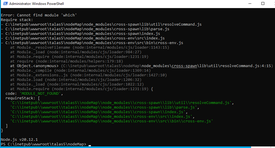This screenshot has height=148, width=275.
Task: Click the 'PS C:\inetpub\wwwroot\talas5\nodeMap>' prompt text
Action: [43, 144]
